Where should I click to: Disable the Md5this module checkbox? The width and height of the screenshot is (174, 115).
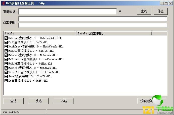(x=6, y=68)
